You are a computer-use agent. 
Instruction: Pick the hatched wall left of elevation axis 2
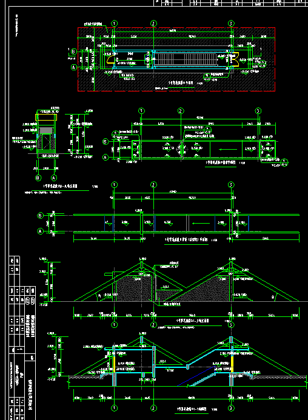[133, 289]
